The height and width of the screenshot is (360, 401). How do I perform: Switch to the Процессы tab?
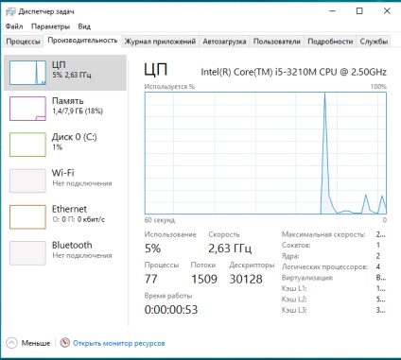click(x=23, y=42)
